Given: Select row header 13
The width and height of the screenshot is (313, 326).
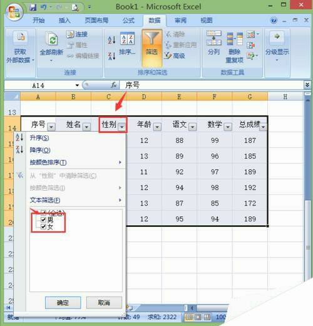Looking at the screenshot, I should (12, 109).
